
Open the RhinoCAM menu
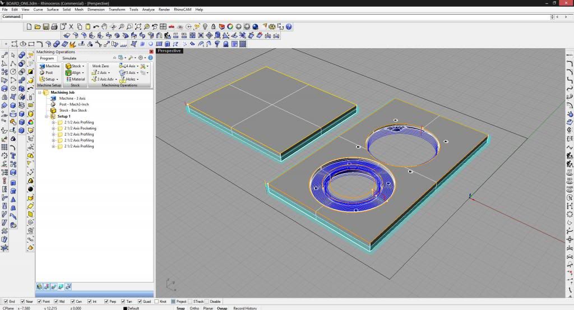(182, 10)
